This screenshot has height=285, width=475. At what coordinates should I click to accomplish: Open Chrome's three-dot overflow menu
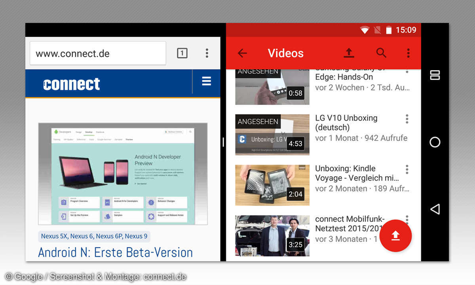[x=207, y=53]
